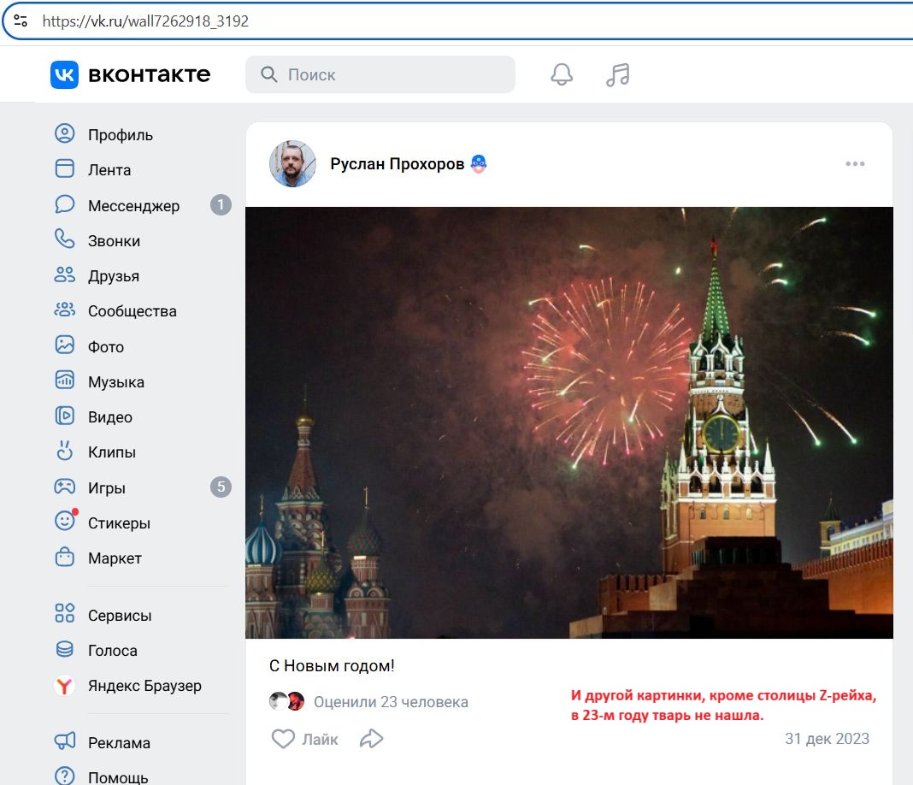Open the Друзья friends icon
913x785 pixels.
pyautogui.click(x=65, y=274)
